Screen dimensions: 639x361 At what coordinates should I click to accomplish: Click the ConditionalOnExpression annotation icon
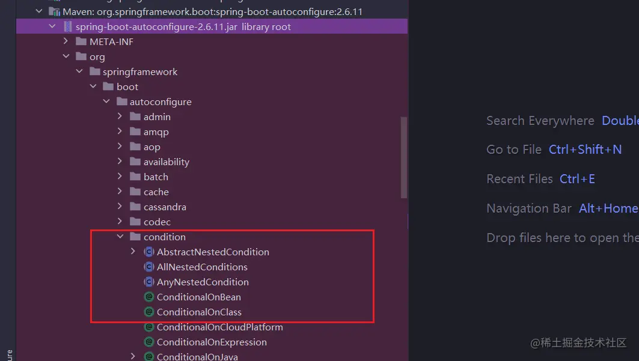148,342
